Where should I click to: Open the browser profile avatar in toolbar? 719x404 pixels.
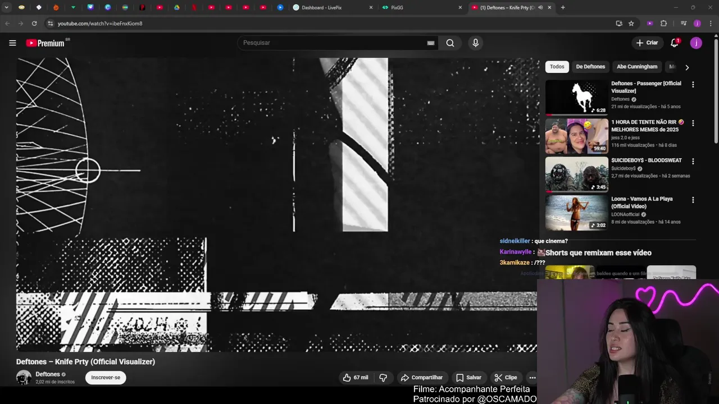pos(697,24)
